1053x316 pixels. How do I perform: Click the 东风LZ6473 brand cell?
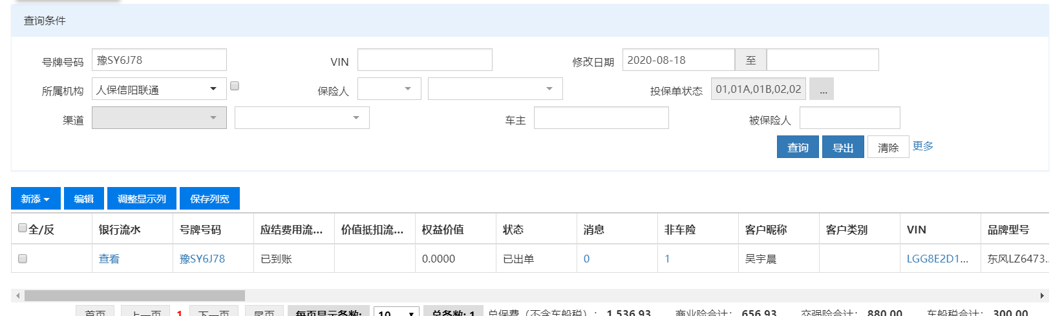[1015, 259]
